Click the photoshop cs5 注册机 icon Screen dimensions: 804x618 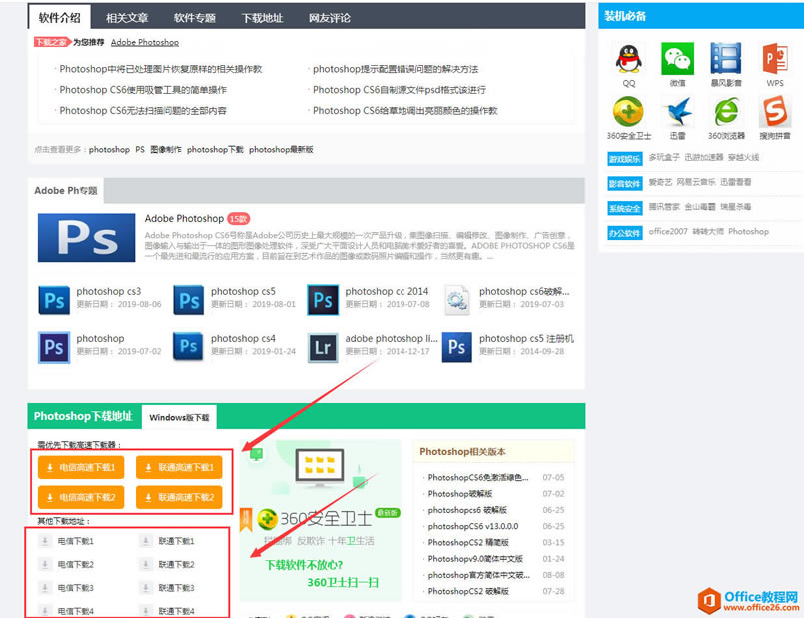click(x=456, y=348)
